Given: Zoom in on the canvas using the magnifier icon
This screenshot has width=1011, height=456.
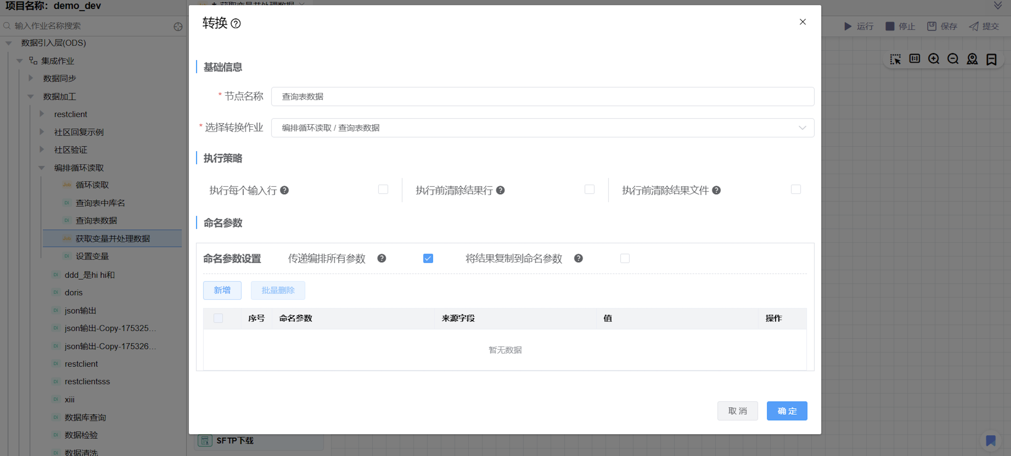Looking at the screenshot, I should (934, 59).
